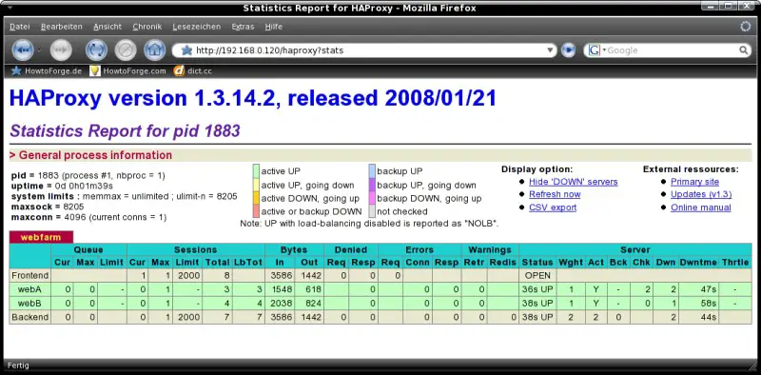Image resolution: width=761 pixels, height=375 pixels.
Task: Open the back history dropdown arrow
Action: (x=39, y=50)
